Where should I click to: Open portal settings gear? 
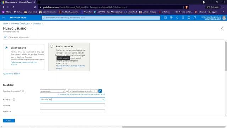[183, 18]
